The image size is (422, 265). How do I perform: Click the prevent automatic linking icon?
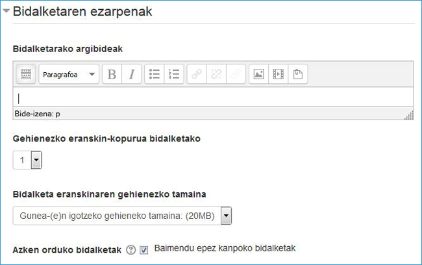(236, 75)
